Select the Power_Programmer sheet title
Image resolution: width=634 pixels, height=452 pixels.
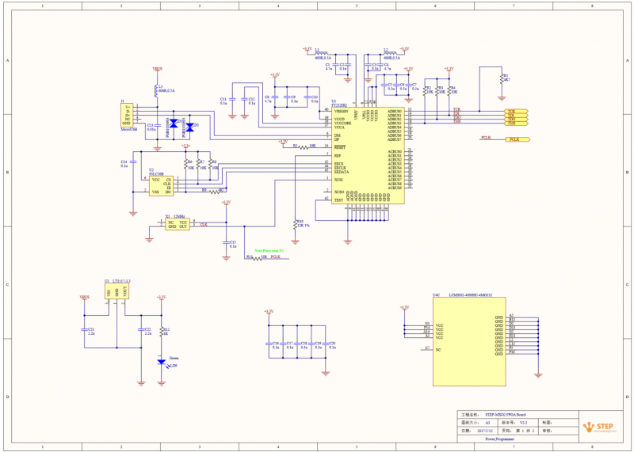pos(500,439)
